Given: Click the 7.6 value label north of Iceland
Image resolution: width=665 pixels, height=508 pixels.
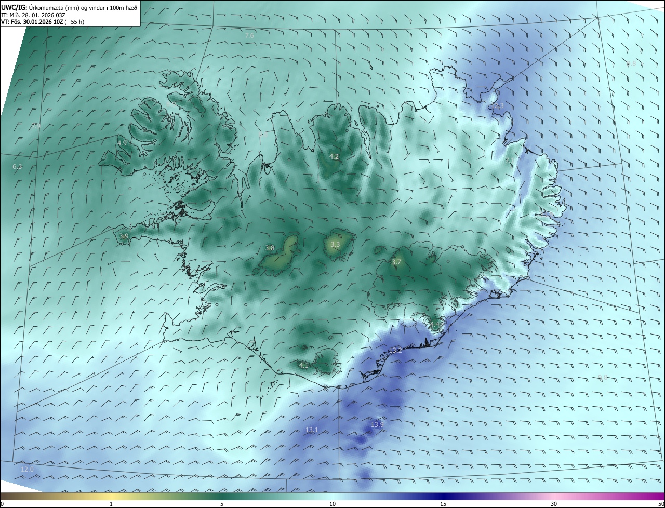Looking at the screenshot, I should 249,36.
